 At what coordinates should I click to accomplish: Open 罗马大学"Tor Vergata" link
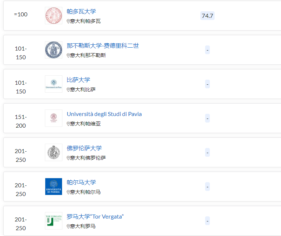tap(95, 216)
